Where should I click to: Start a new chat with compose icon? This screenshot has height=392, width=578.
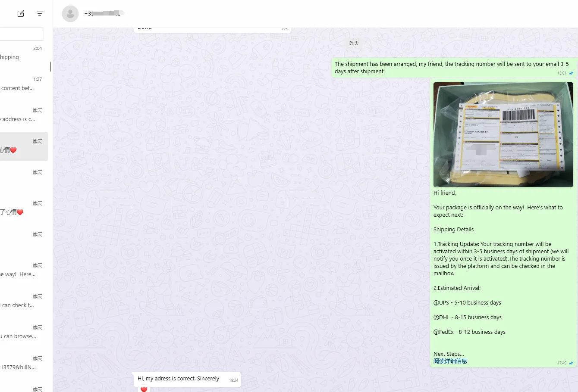pos(21,14)
